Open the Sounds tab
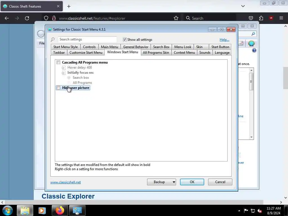This screenshot has width=288, height=216. (x=205, y=53)
